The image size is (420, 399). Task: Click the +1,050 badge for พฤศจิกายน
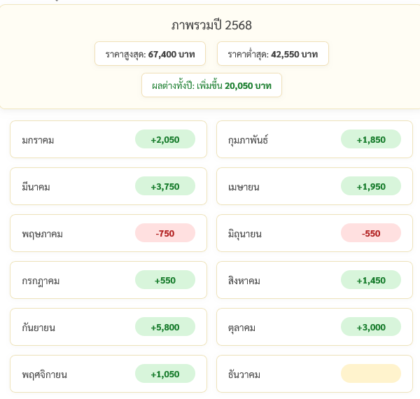point(164,374)
